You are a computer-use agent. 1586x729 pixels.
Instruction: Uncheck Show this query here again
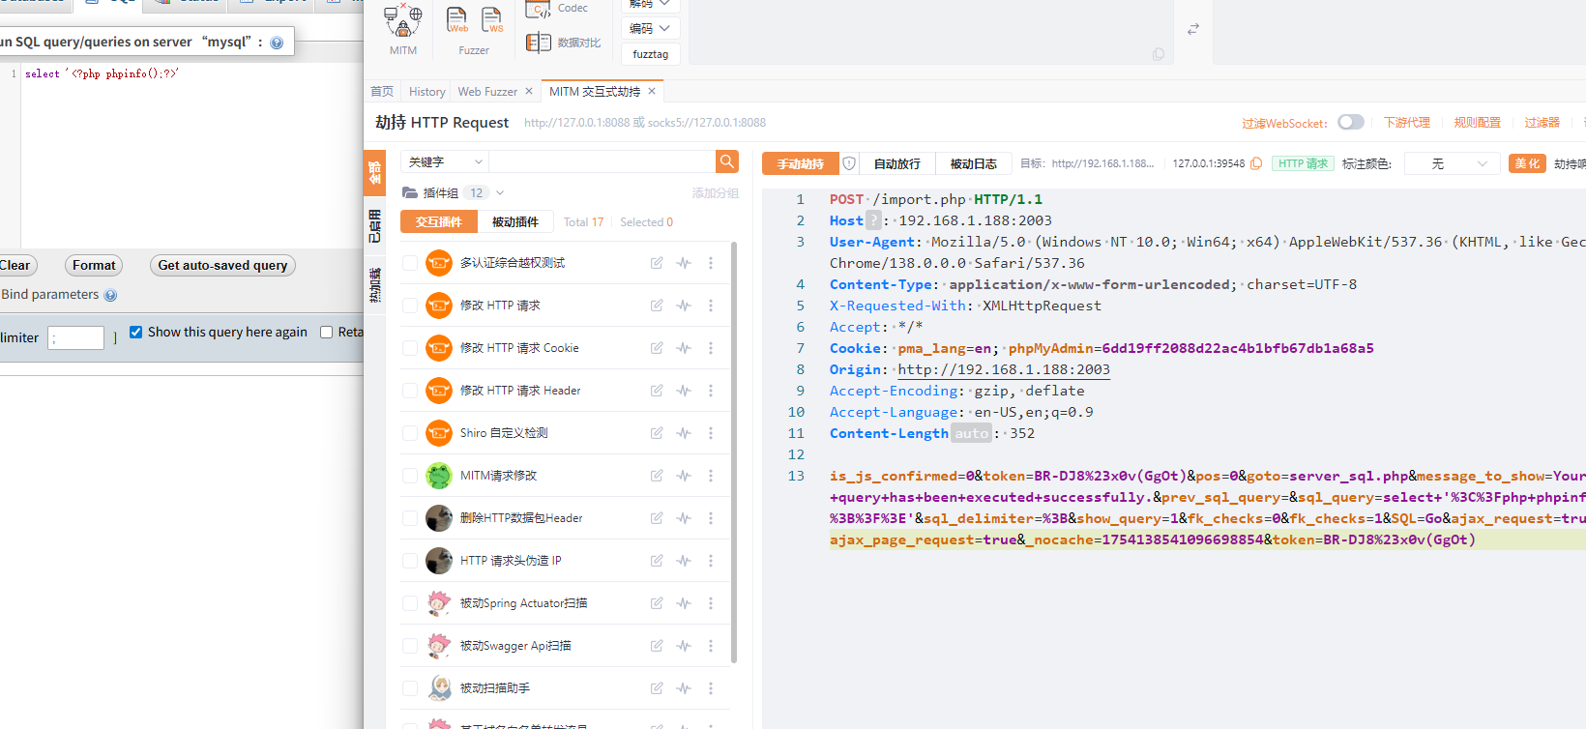pos(136,332)
